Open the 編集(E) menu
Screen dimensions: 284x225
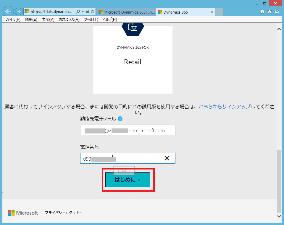(31, 19)
